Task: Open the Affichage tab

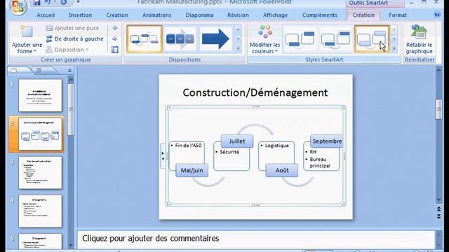Action: tap(275, 15)
